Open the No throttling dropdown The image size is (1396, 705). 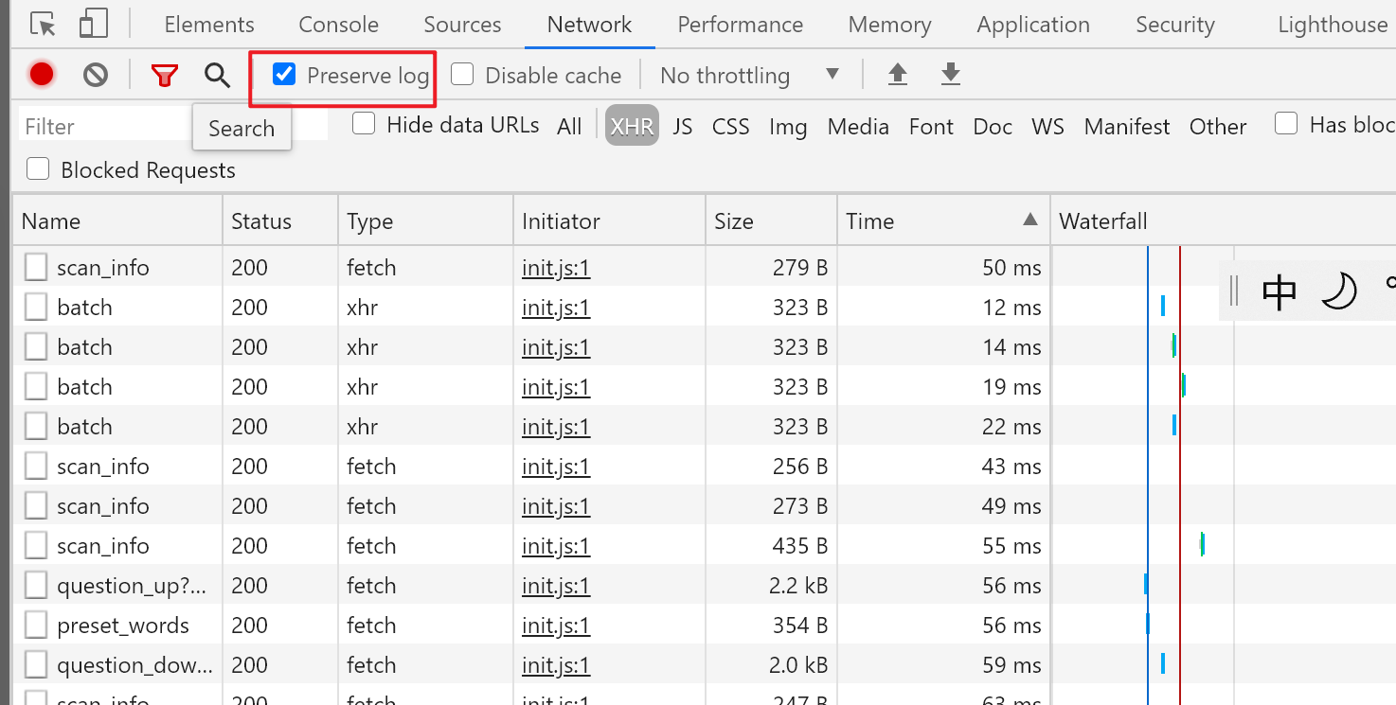point(749,75)
